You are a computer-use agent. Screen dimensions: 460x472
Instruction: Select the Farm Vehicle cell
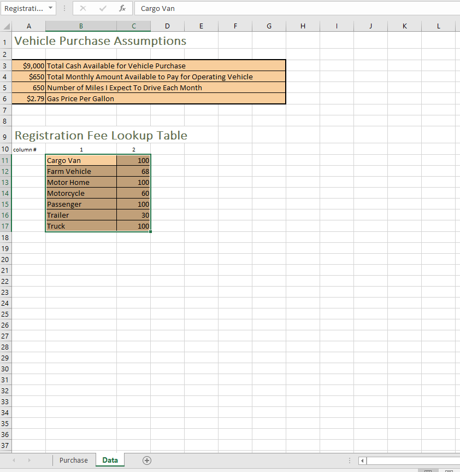click(x=81, y=171)
